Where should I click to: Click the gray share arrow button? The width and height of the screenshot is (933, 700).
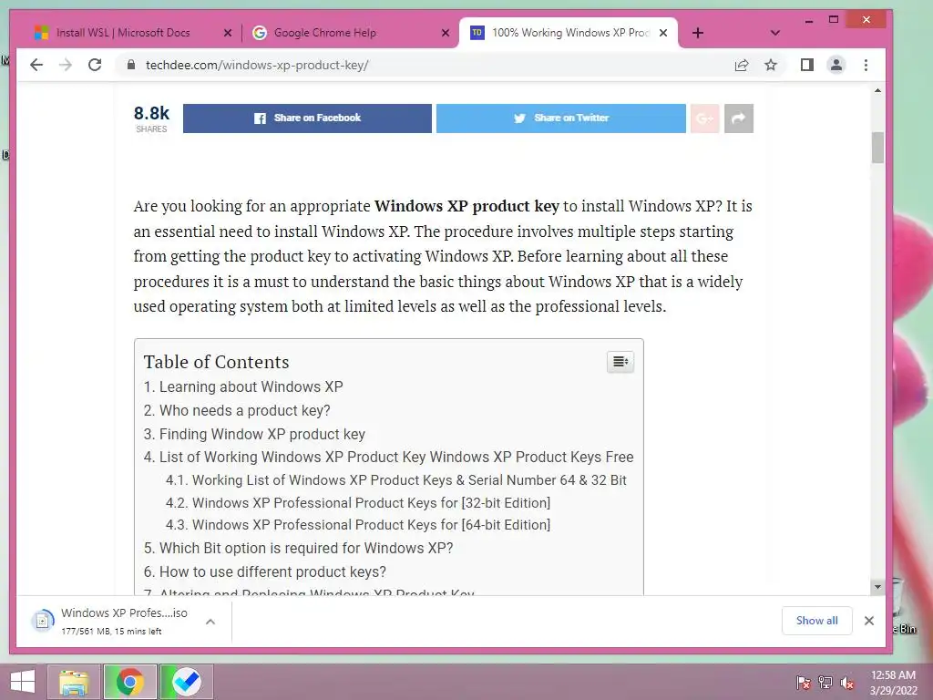738,118
